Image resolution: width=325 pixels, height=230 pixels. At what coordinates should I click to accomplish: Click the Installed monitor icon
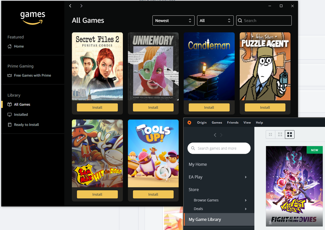click(9, 115)
